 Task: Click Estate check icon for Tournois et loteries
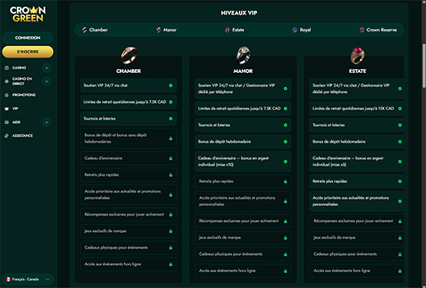click(400, 125)
